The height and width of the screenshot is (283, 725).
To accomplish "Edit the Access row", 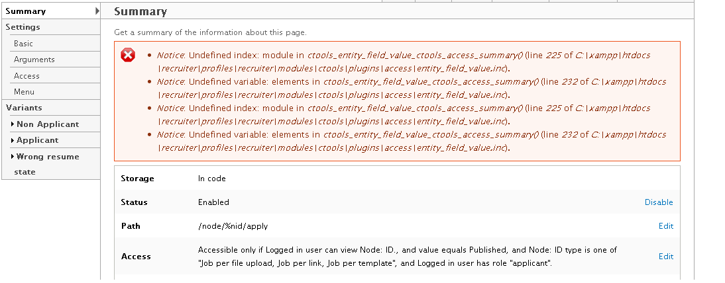I will 666,257.
